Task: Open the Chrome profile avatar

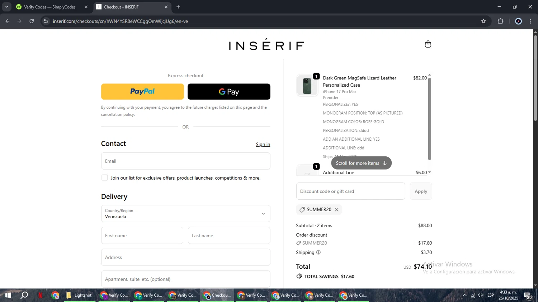Action: [x=518, y=21]
